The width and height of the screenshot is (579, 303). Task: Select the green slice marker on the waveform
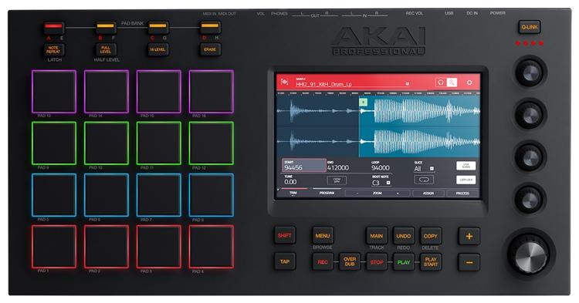coord(364,102)
